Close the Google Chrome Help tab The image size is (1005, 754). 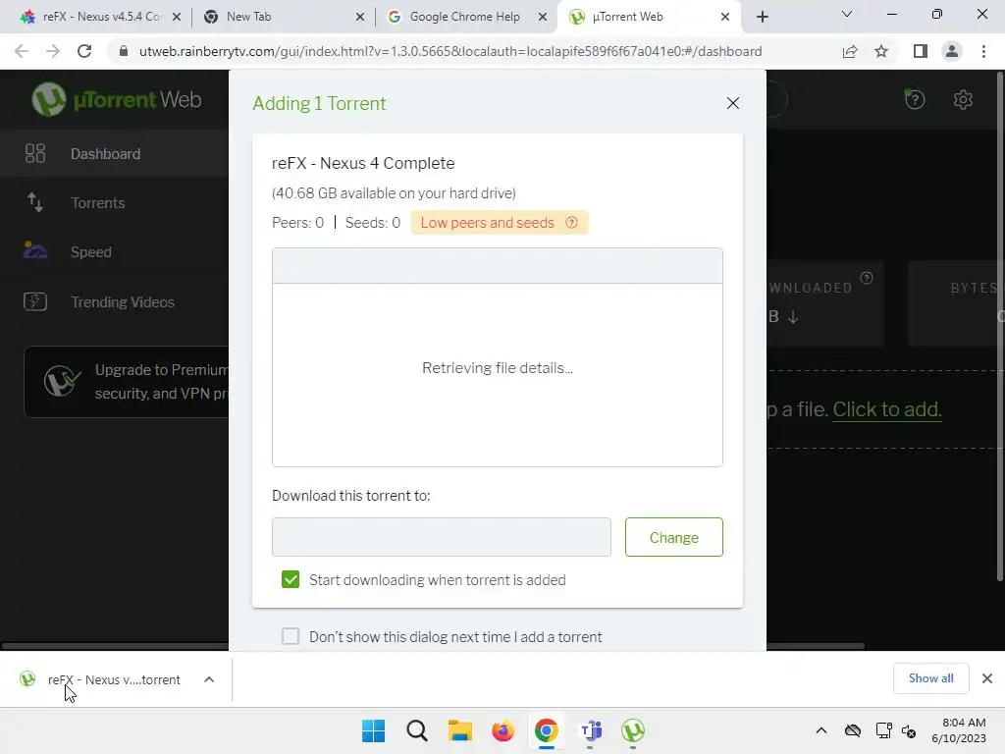(542, 17)
